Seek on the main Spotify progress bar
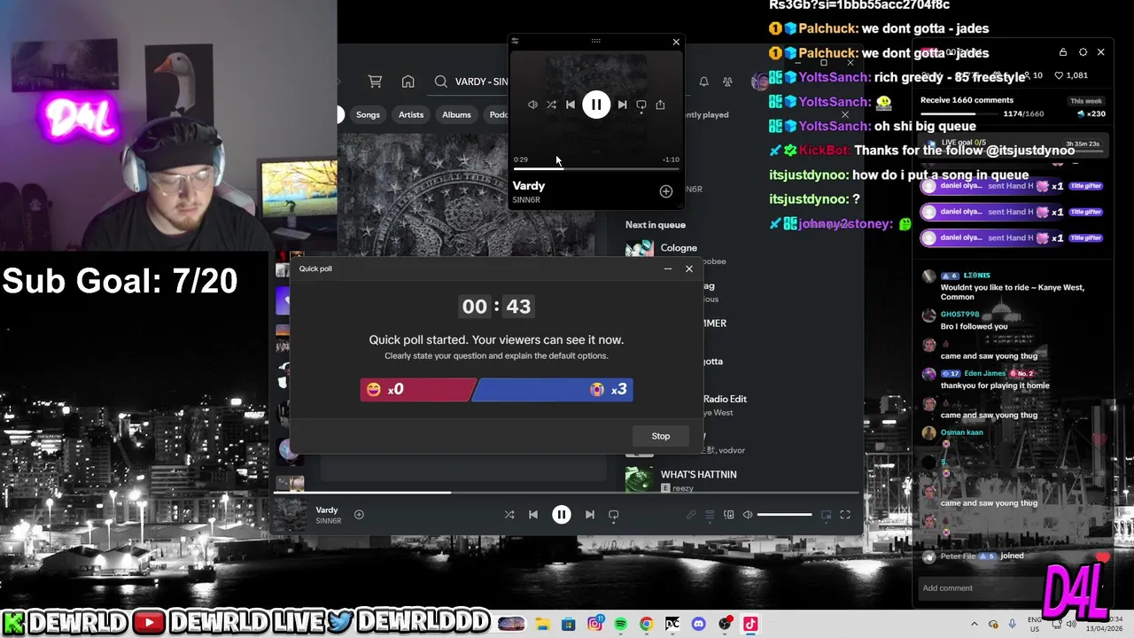 [567, 493]
